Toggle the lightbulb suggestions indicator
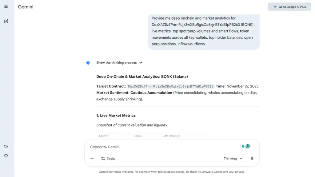Viewport: 315px width, 177px height. pyautogui.click(x=243, y=146)
